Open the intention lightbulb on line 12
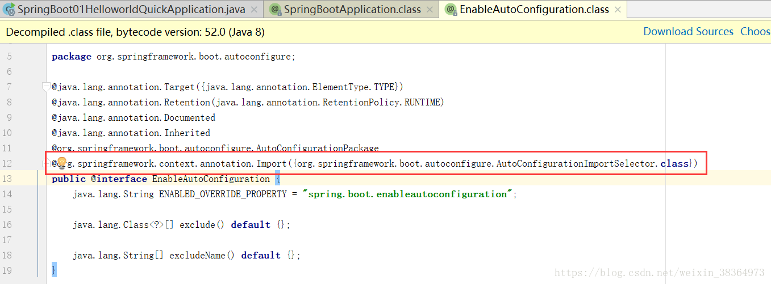The image size is (771, 284). click(61, 164)
